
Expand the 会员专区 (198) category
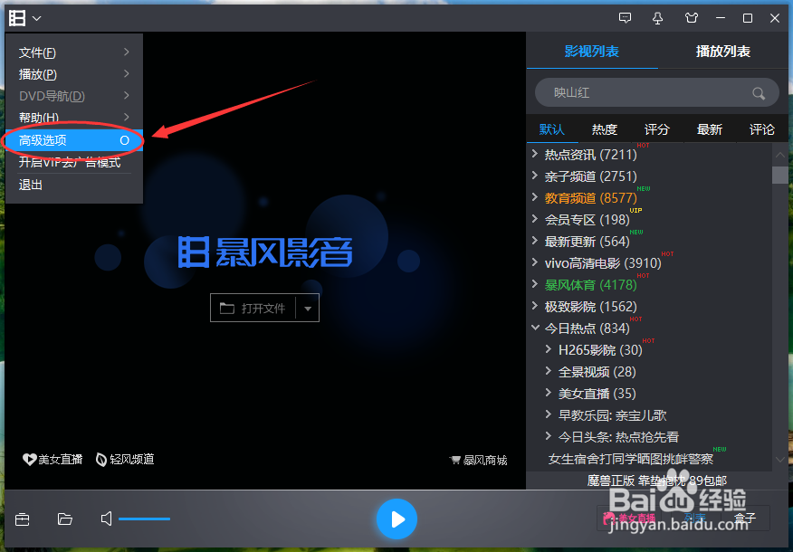(x=535, y=219)
